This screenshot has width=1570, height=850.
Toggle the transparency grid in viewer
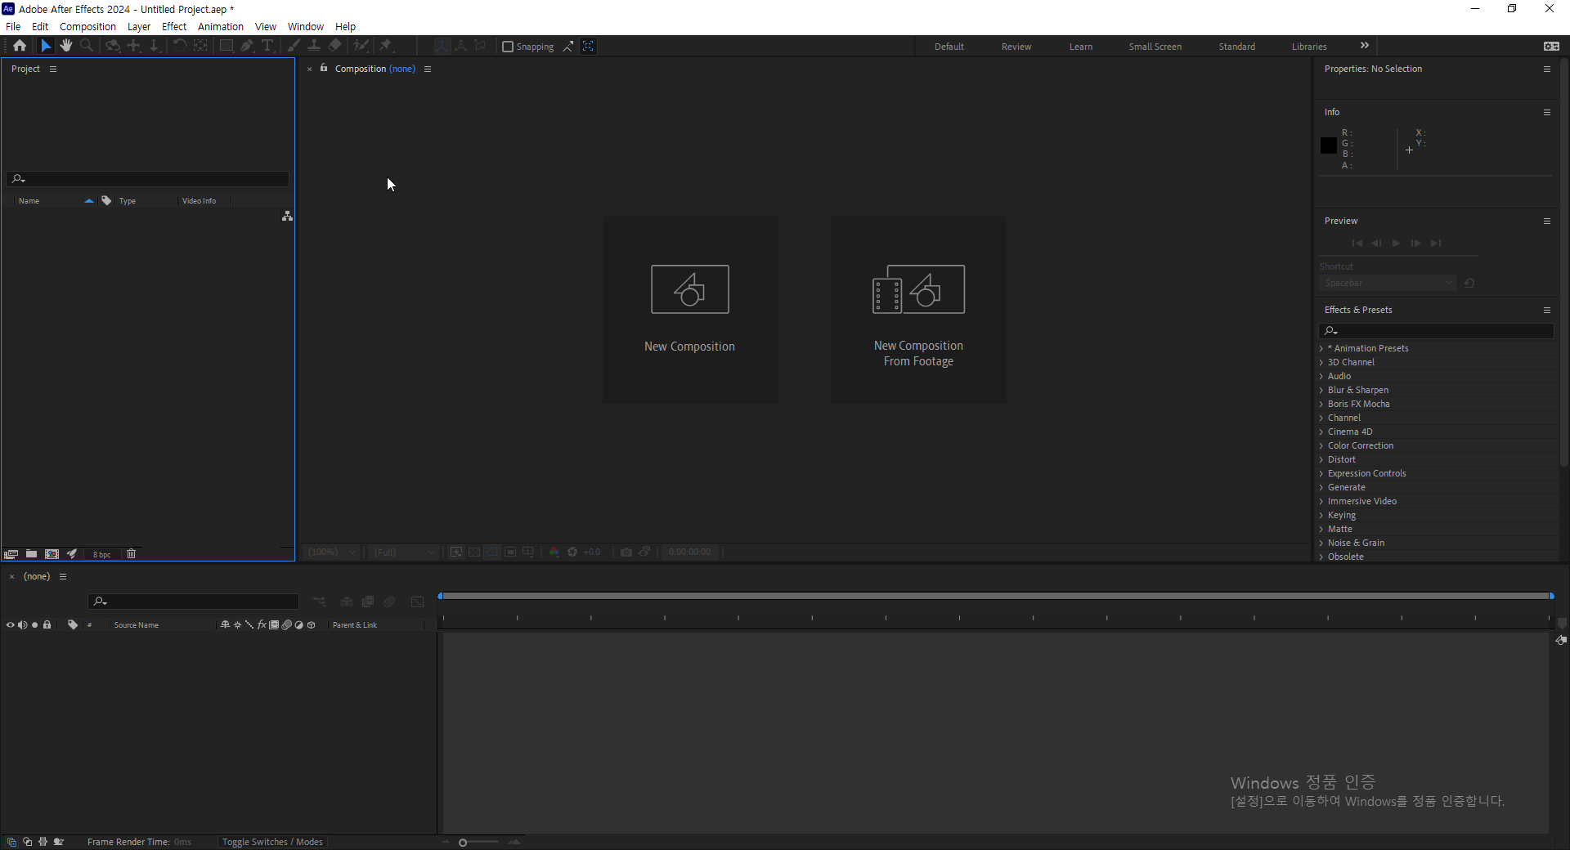click(474, 552)
